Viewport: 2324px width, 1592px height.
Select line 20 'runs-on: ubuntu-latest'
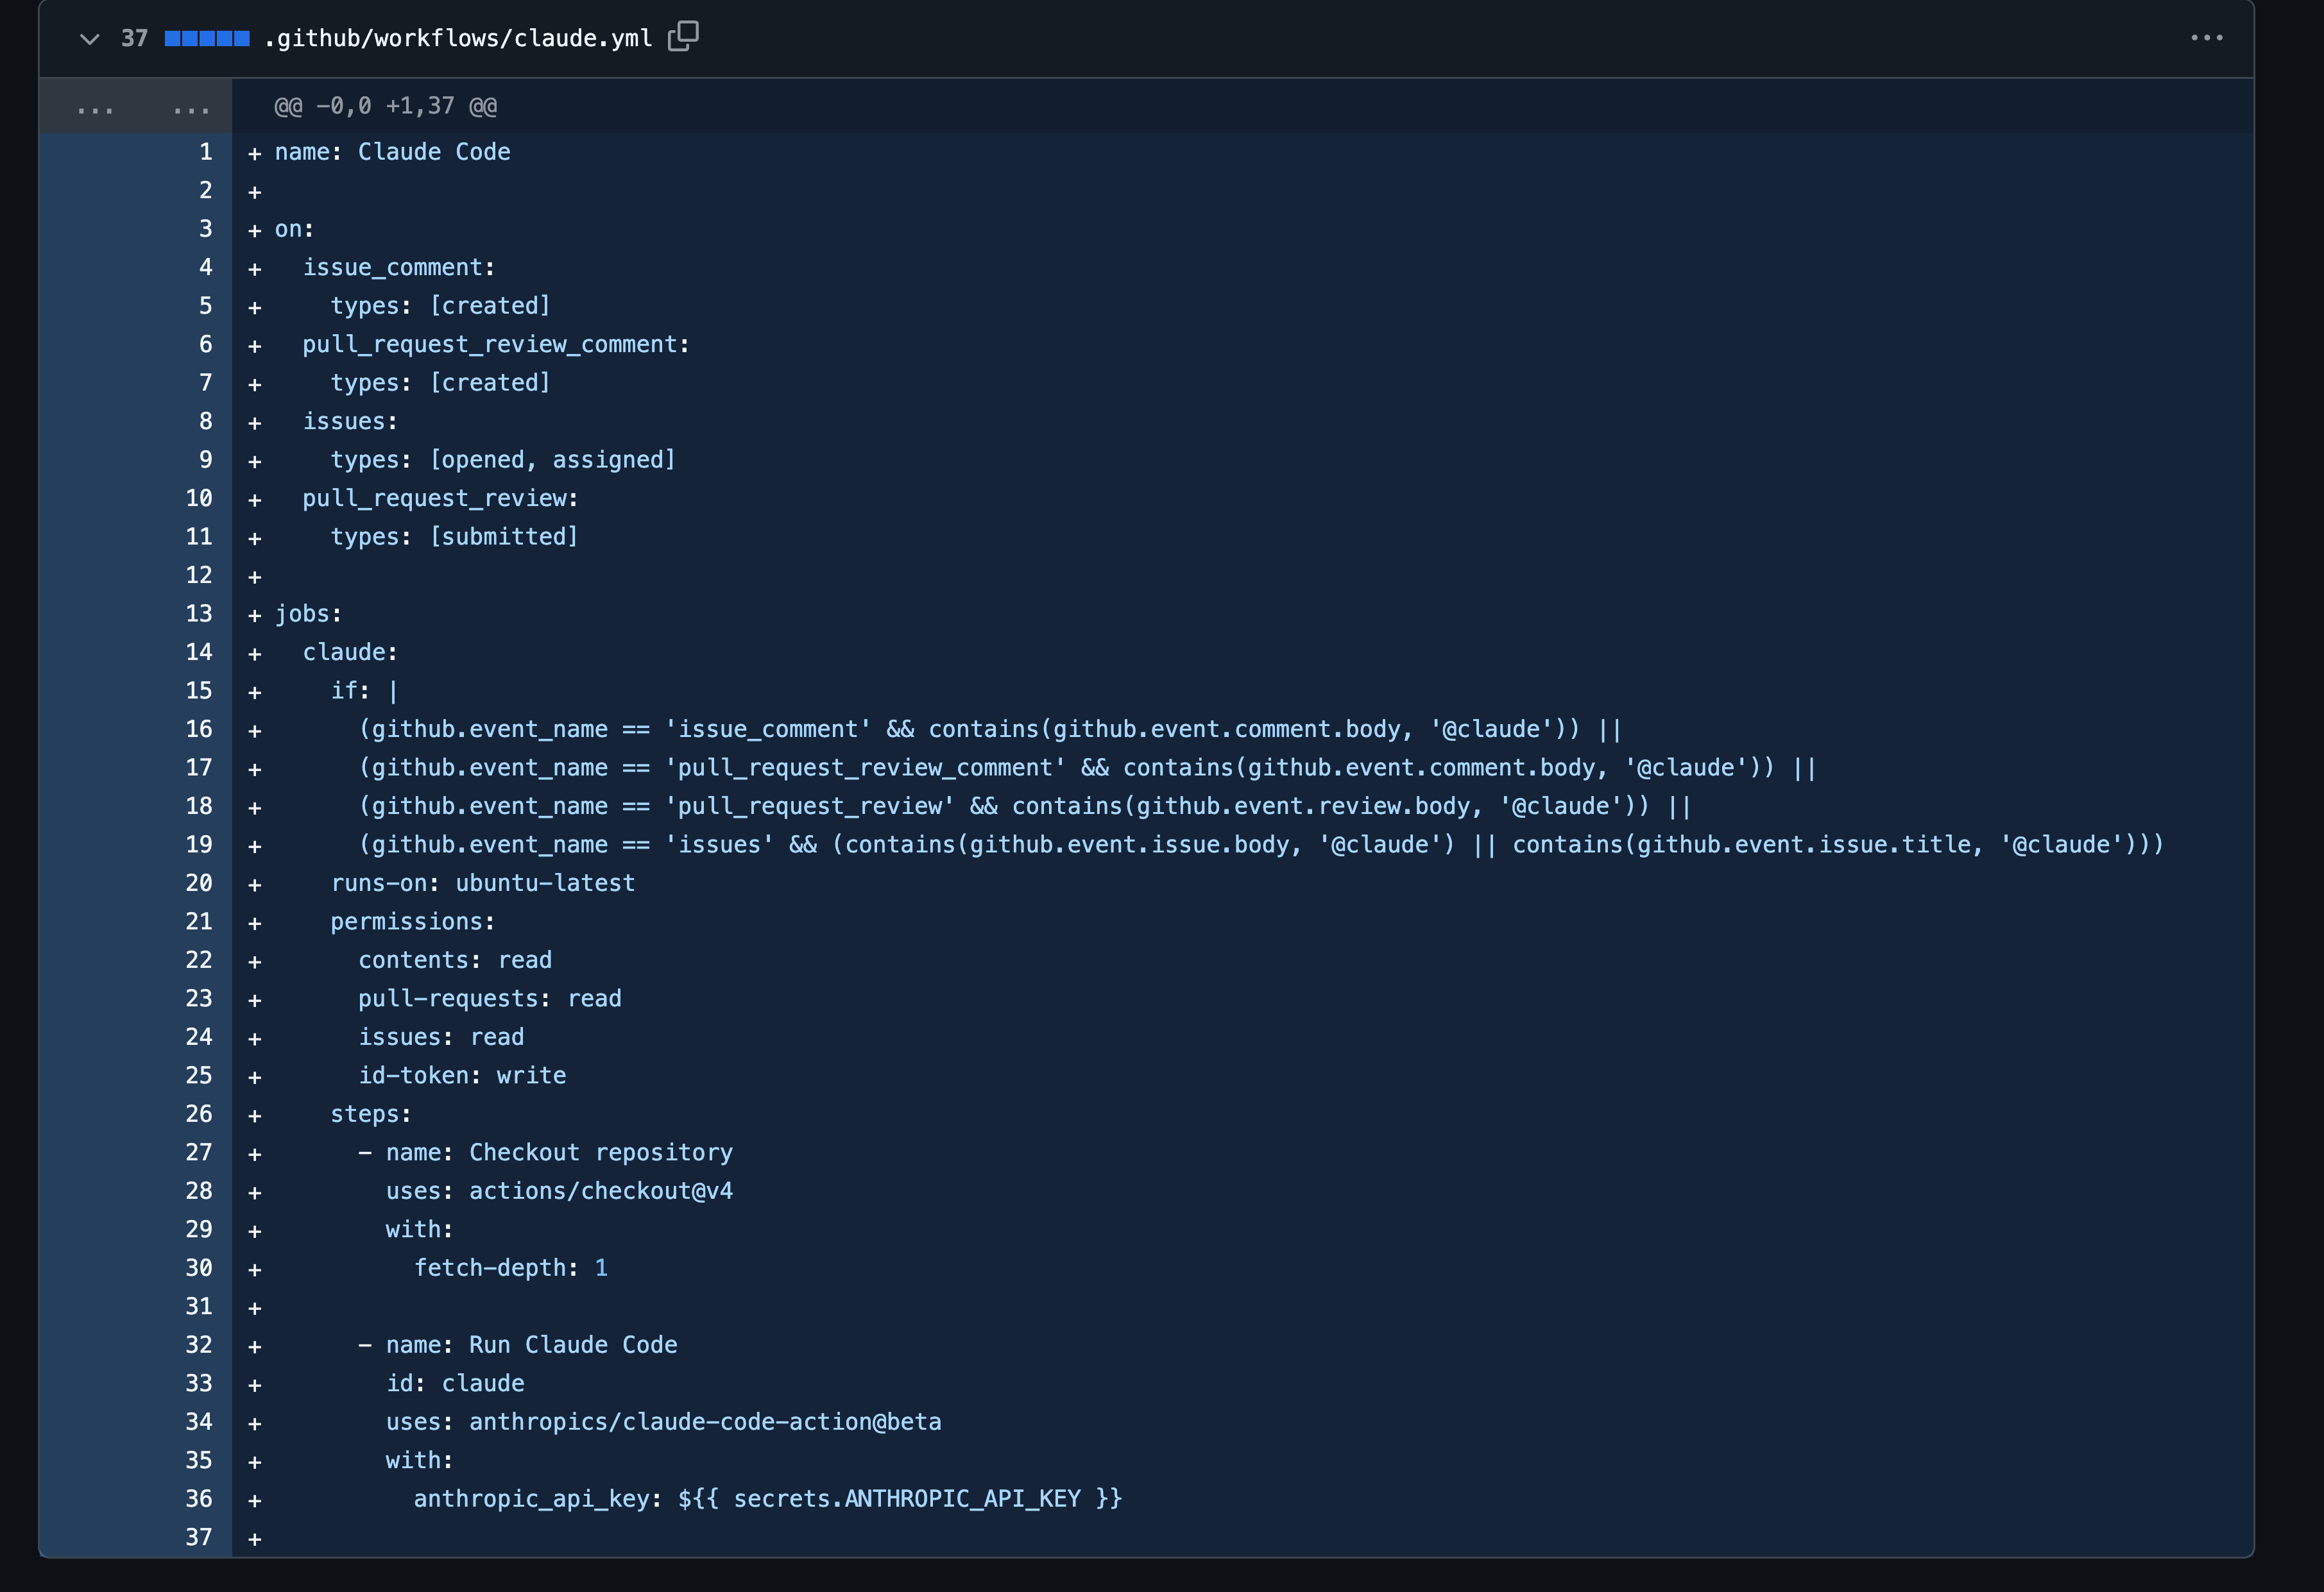point(483,883)
